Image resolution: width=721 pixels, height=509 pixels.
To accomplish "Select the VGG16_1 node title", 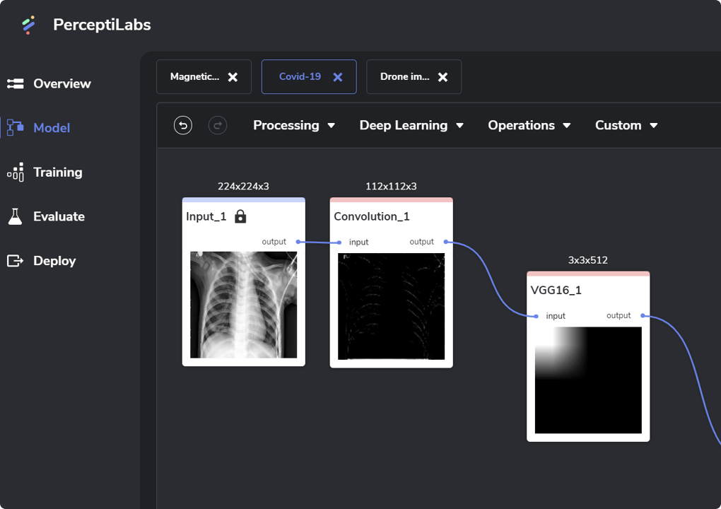I will click(x=556, y=290).
